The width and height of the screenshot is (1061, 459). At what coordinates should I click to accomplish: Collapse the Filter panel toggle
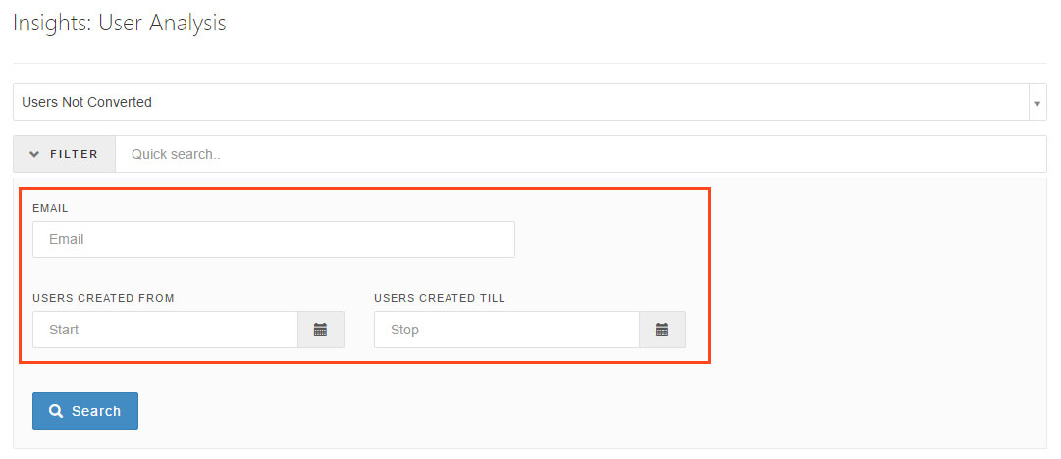click(x=64, y=154)
